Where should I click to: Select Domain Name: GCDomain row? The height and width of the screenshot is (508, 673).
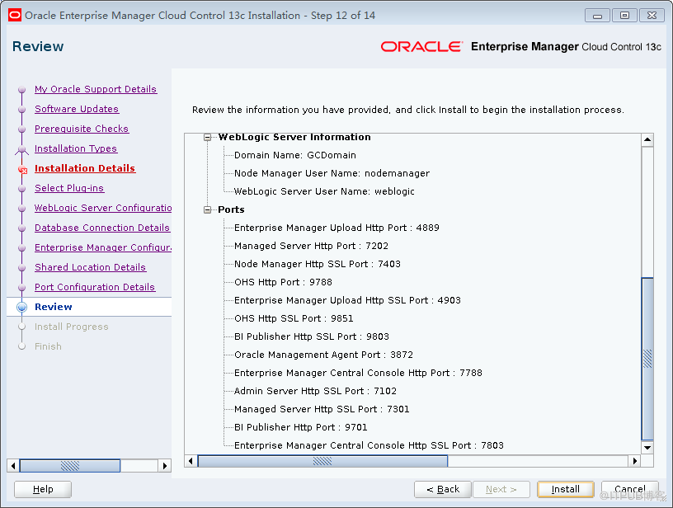click(x=295, y=155)
